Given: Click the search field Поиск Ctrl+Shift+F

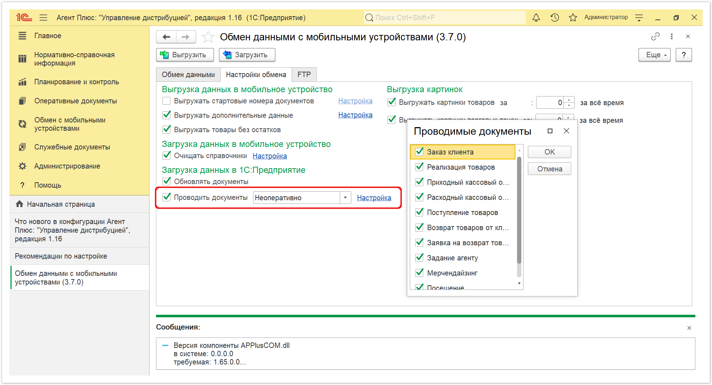Looking at the screenshot, I should tap(444, 17).
